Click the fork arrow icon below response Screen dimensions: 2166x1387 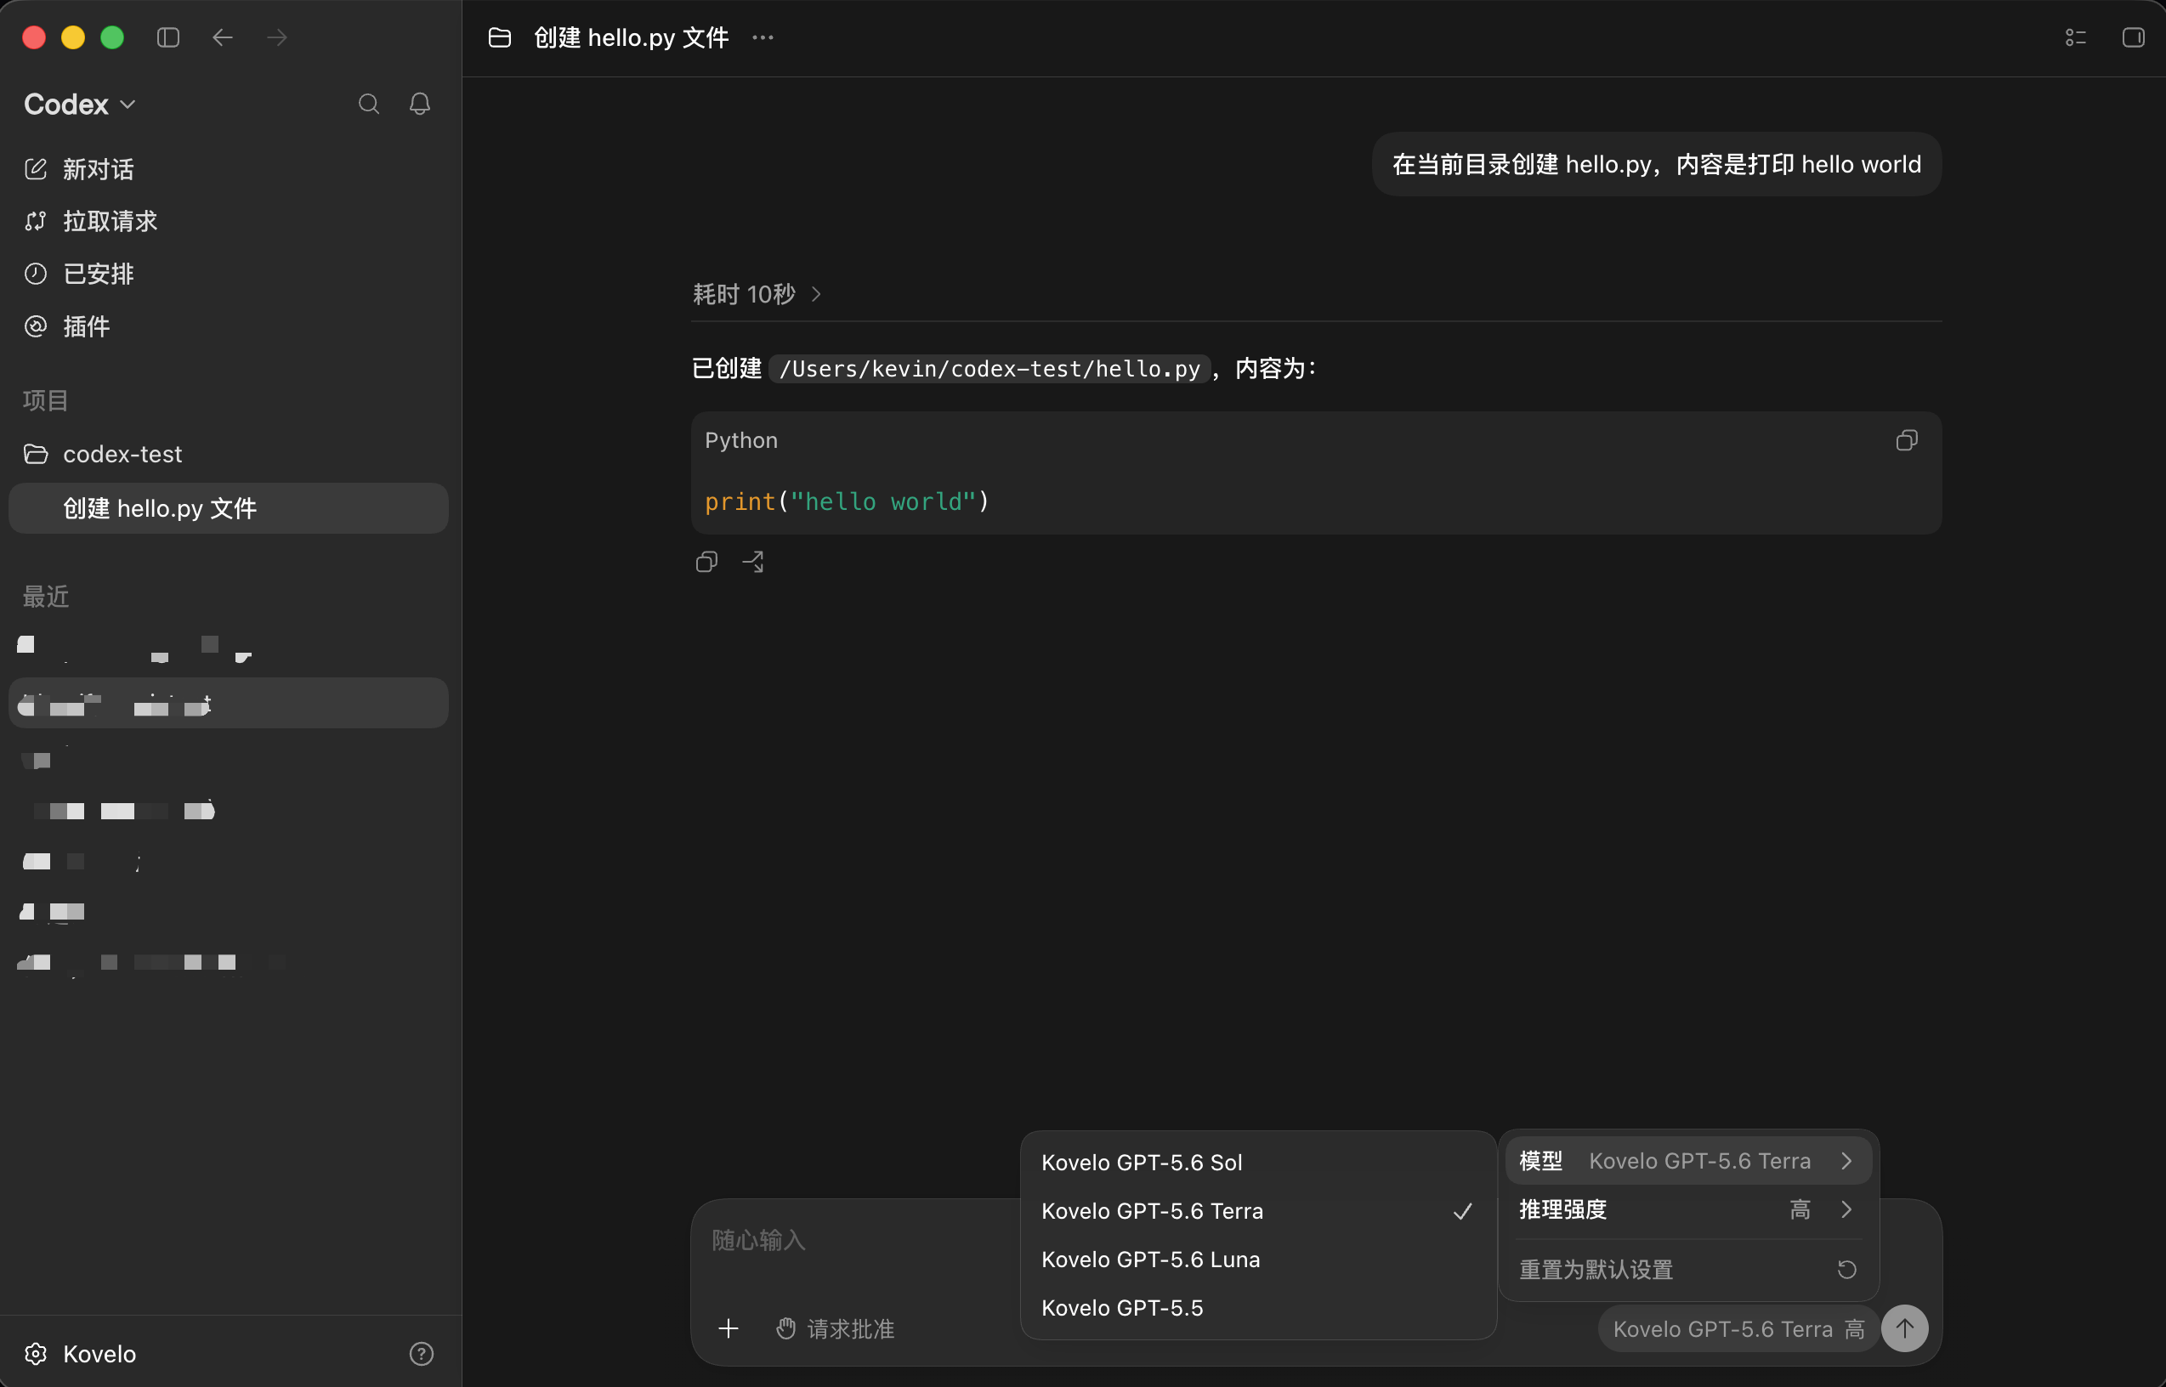pyautogui.click(x=753, y=562)
